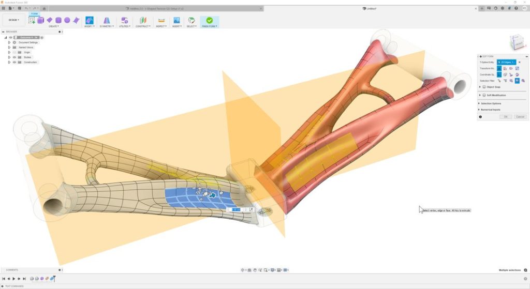The width and height of the screenshot is (530, 289).
Task: Click the Edit Form icon above Modify
Action: click(89, 20)
